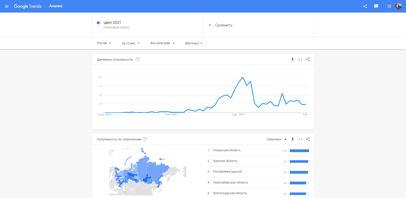Open the За 12 мес. period dropdown
This screenshot has width=406, height=198.
tap(131, 43)
